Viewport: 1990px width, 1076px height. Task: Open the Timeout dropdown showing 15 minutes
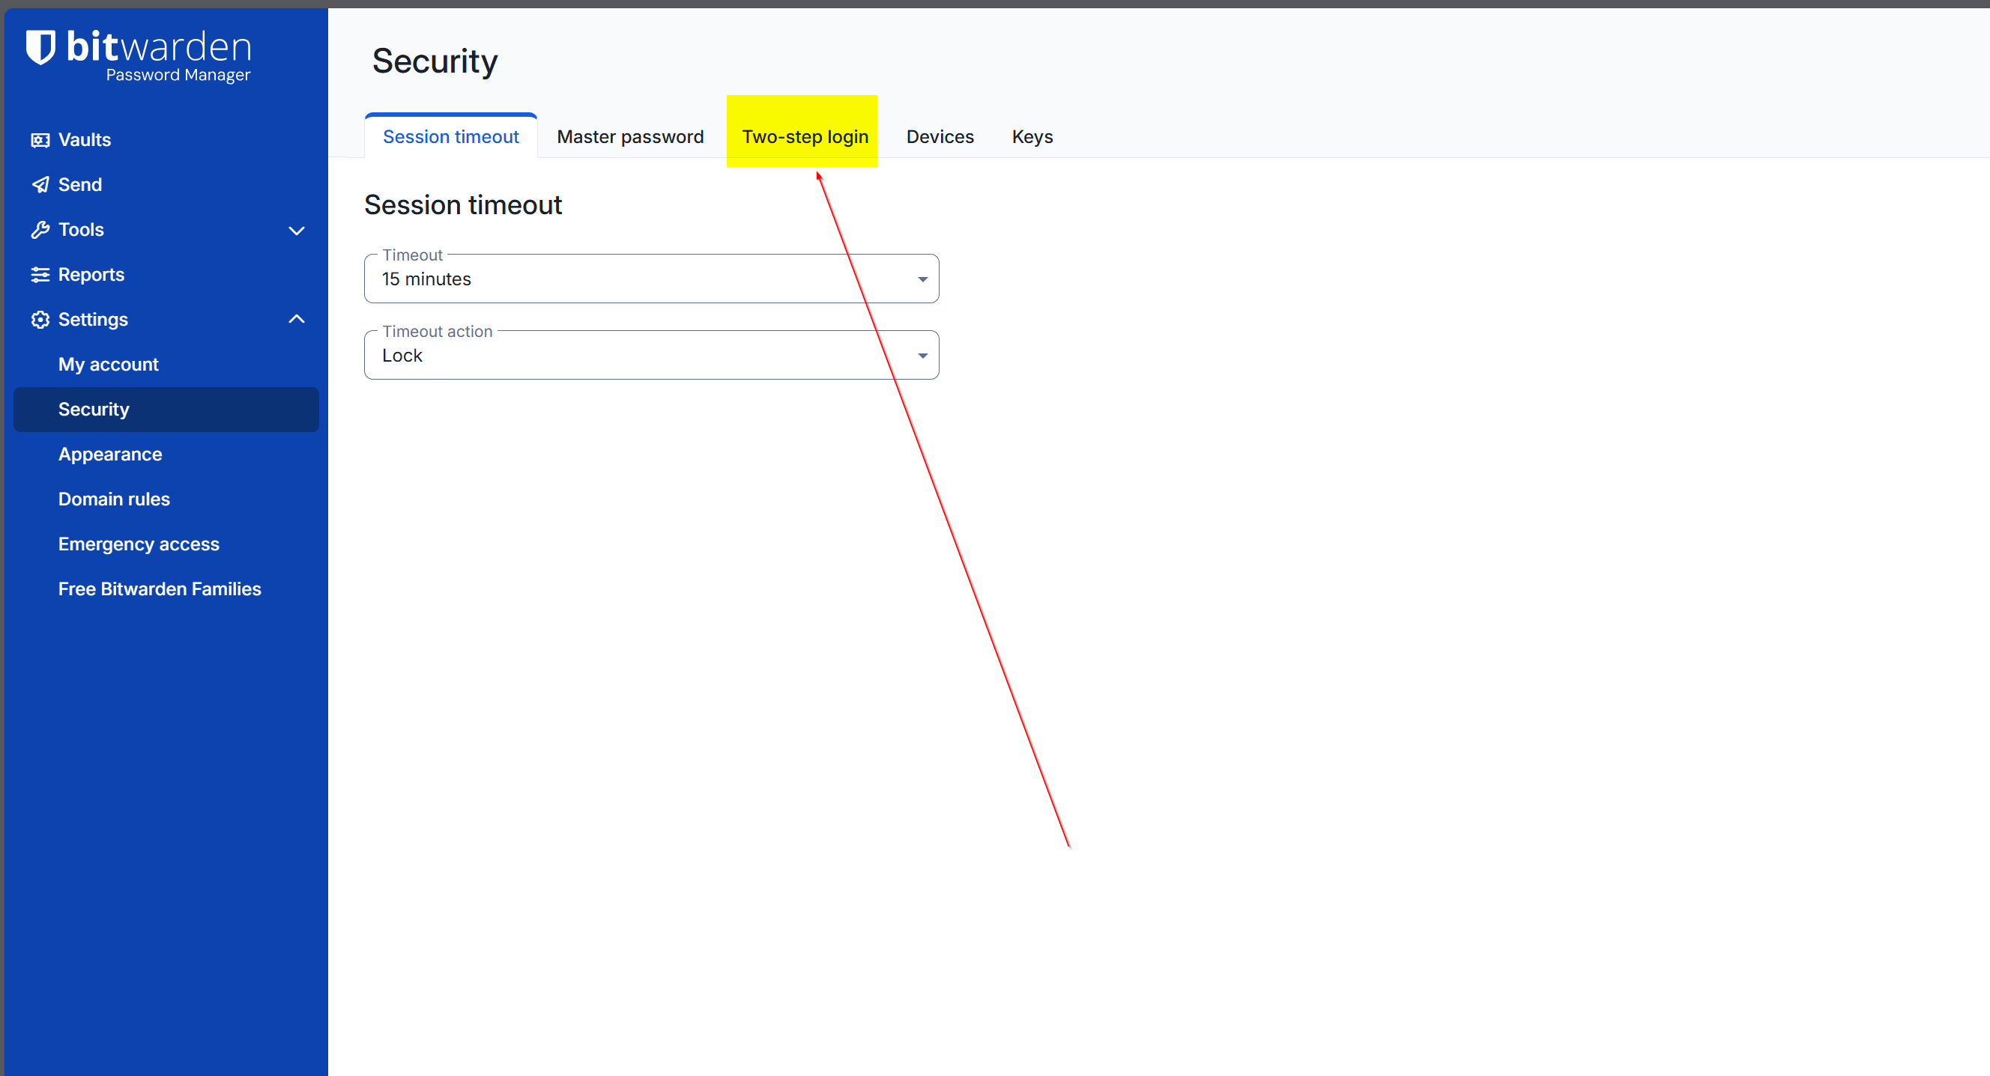pyautogui.click(x=650, y=279)
